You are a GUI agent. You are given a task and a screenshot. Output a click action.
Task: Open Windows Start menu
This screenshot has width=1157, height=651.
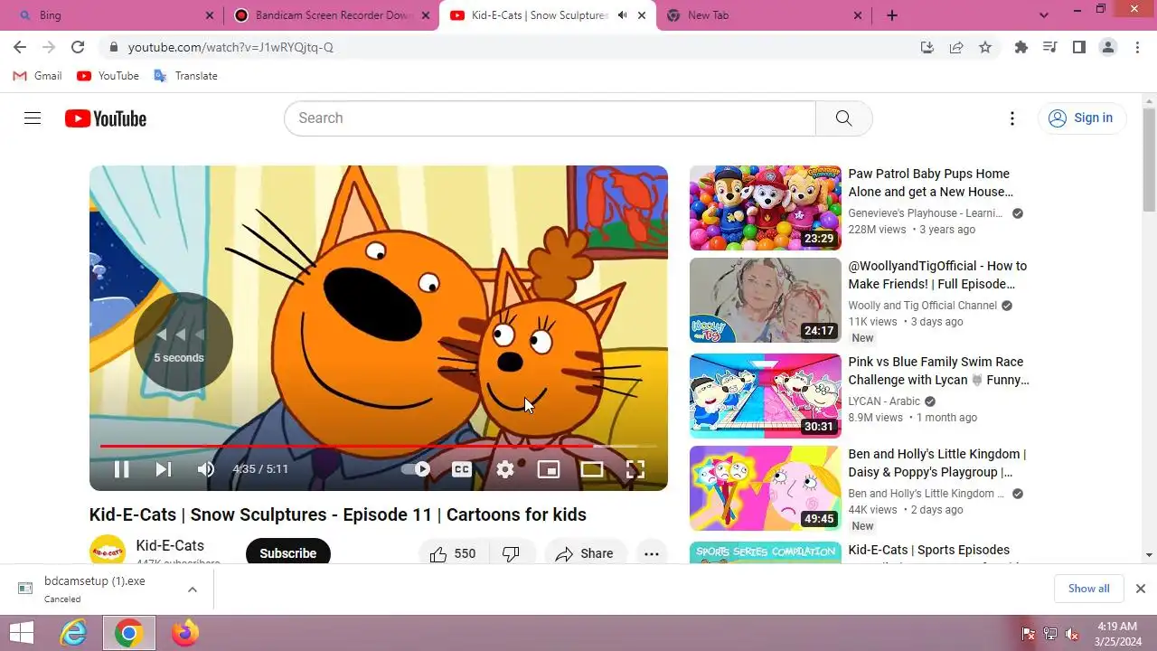coord(22,633)
